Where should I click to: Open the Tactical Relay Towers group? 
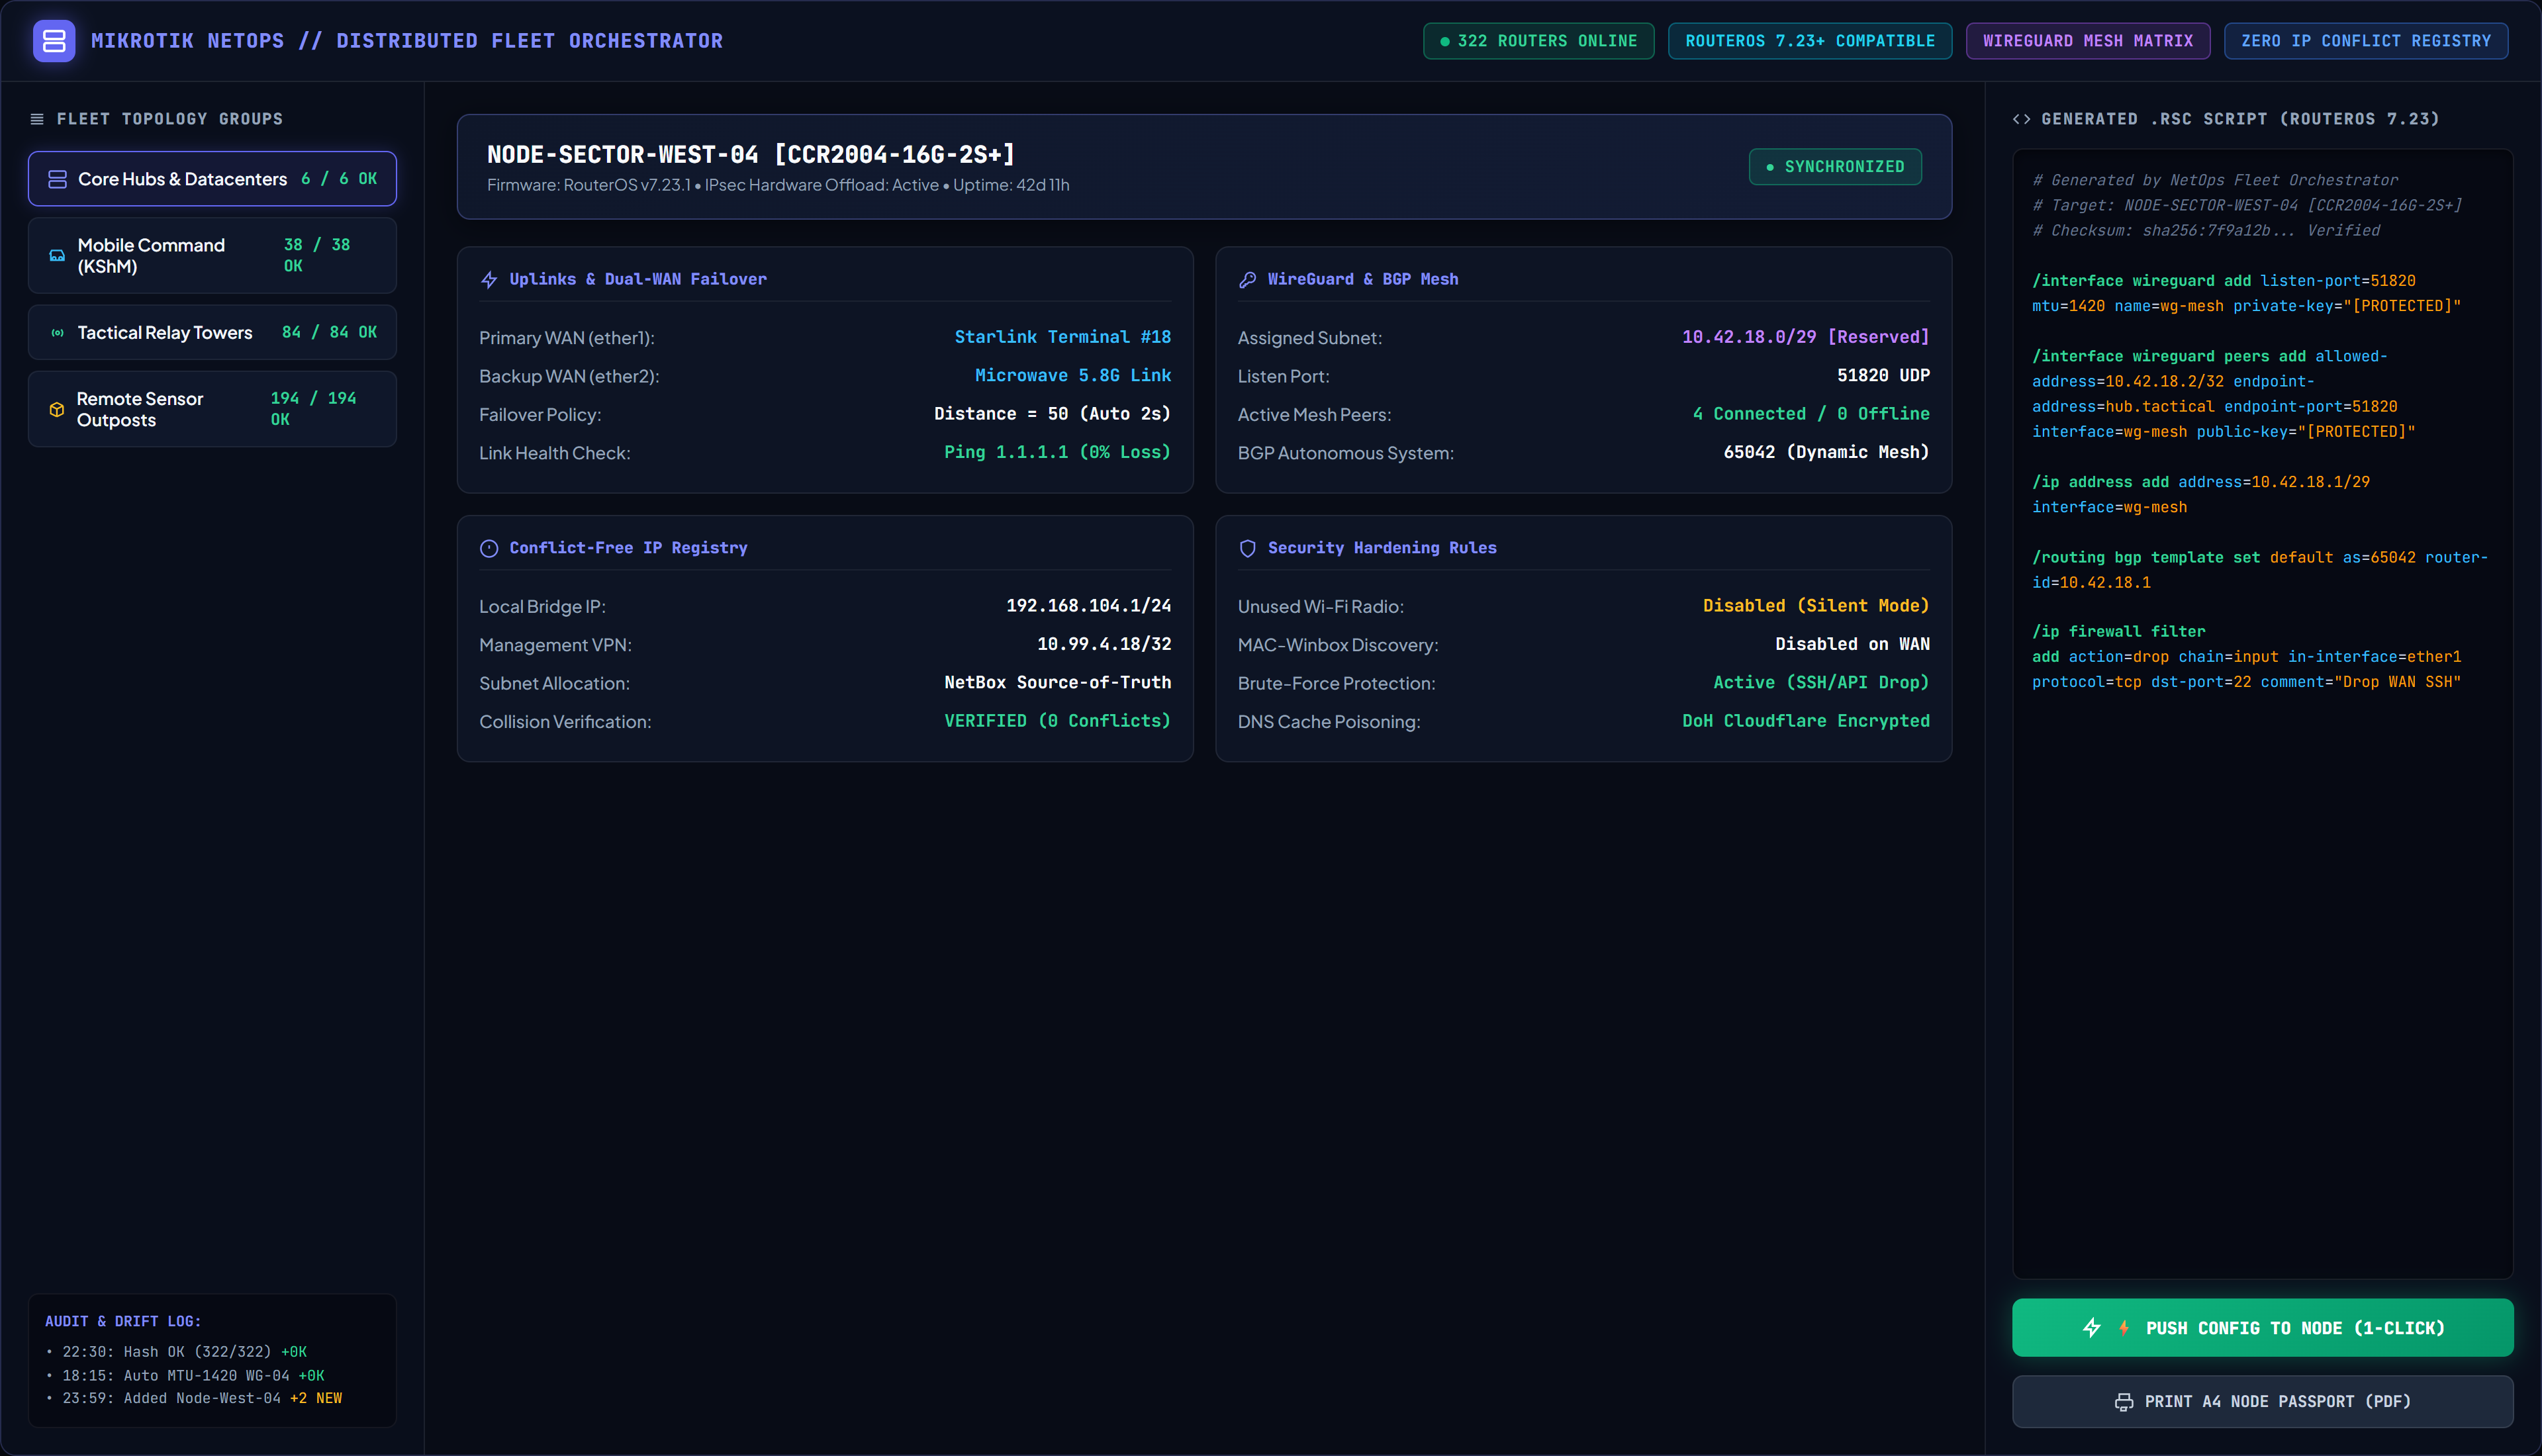(x=212, y=333)
